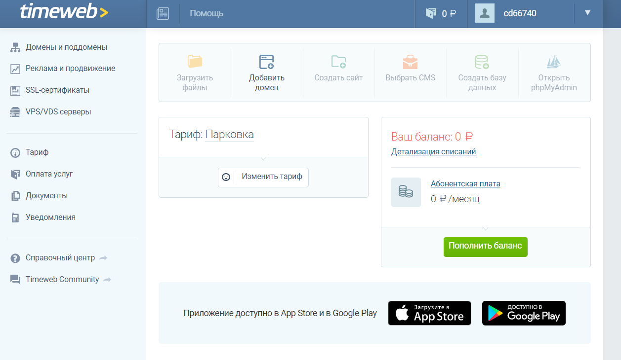The width and height of the screenshot is (621, 360).
Task: Open Оплата услуг section
Action: 49,174
